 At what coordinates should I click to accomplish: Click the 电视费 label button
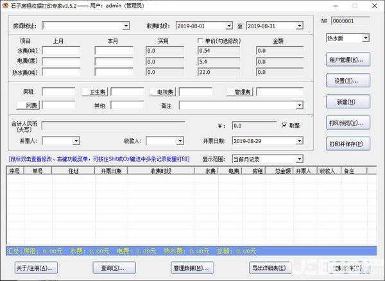coord(163,92)
